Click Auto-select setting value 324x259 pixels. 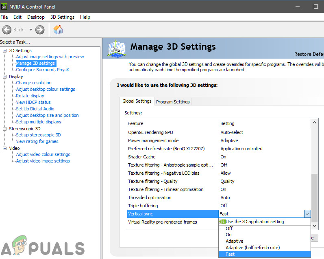point(232,132)
